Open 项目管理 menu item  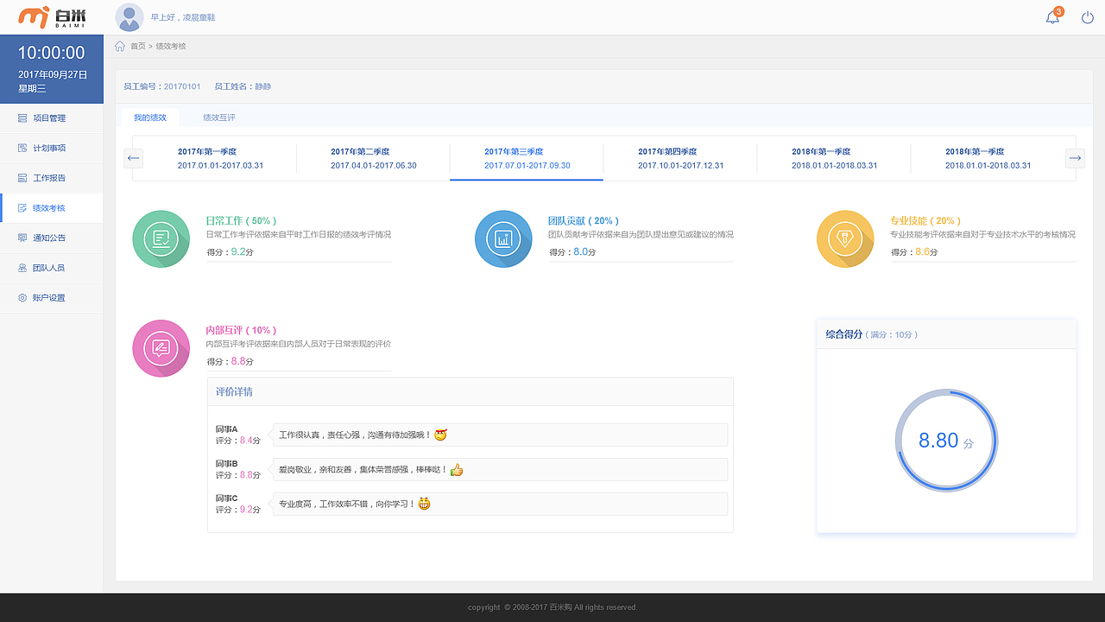[x=52, y=118]
